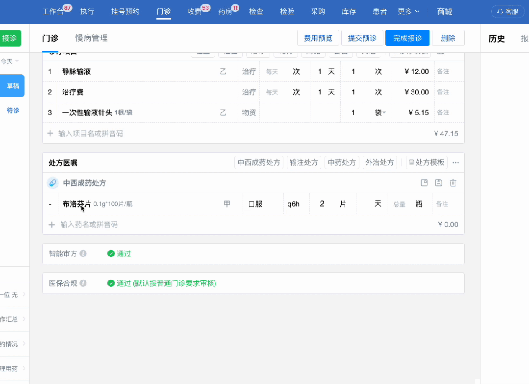
Task: Click the trash icon to delete the prescription
Action: tap(453, 183)
